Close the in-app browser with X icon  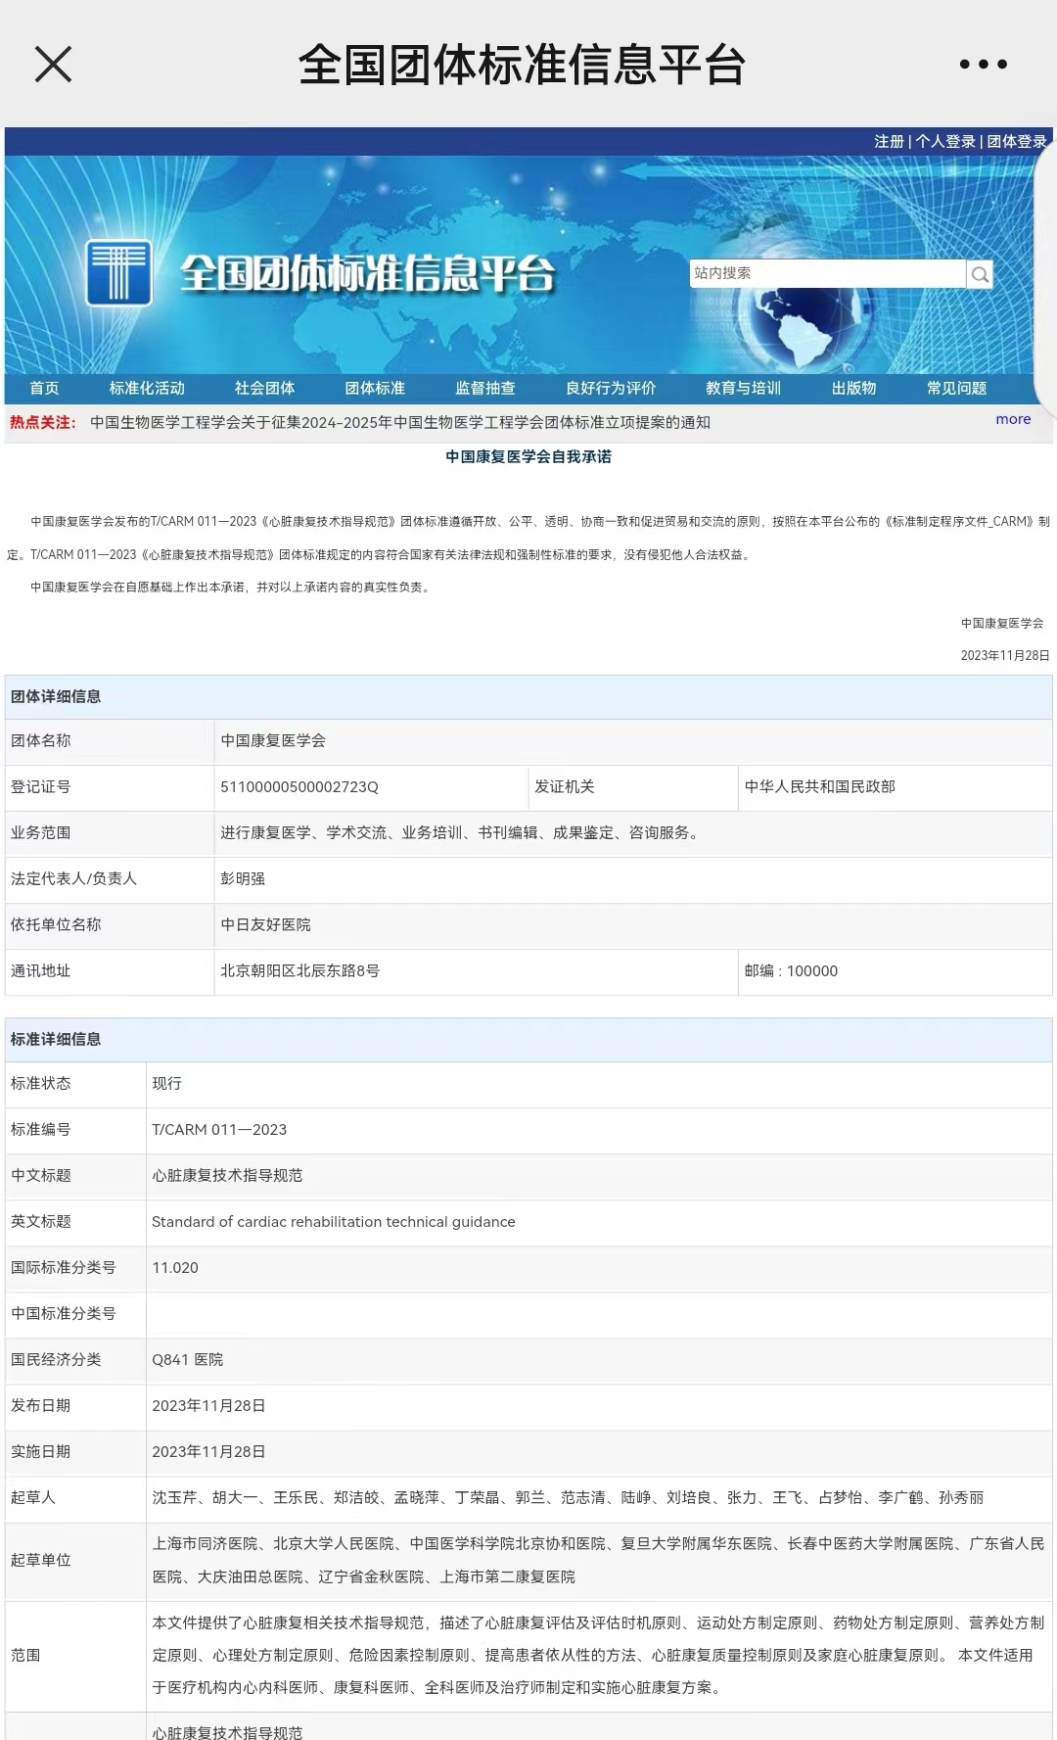point(53,65)
